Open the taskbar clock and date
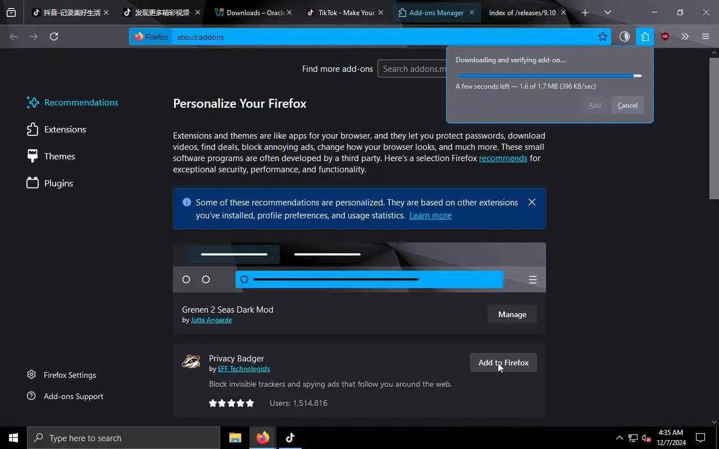This screenshot has width=719, height=449. (671, 438)
